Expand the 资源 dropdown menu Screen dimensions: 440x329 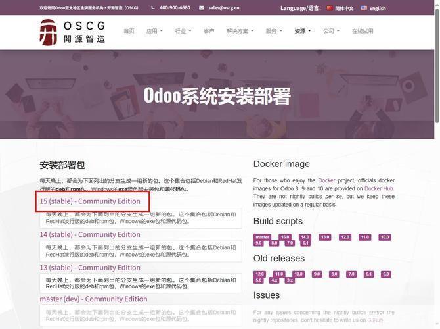303,31
